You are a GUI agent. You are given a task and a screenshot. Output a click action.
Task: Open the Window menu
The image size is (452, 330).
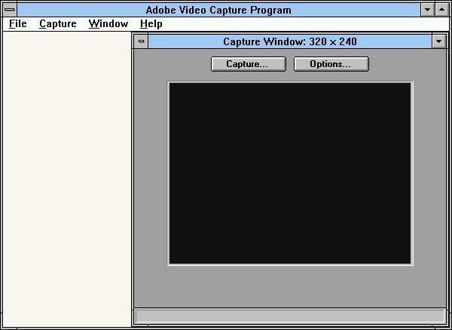coord(108,23)
